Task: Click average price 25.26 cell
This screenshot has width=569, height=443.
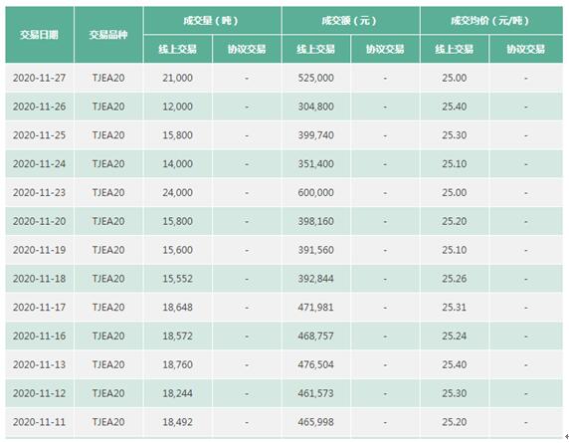Action: point(455,279)
